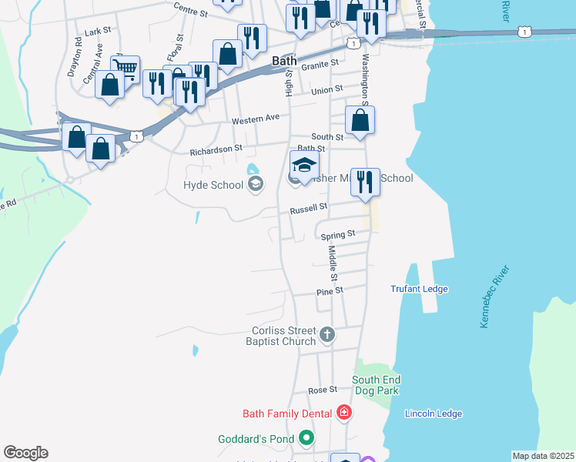Click the shopping bag marker left of the Bath label

pyautogui.click(x=227, y=54)
